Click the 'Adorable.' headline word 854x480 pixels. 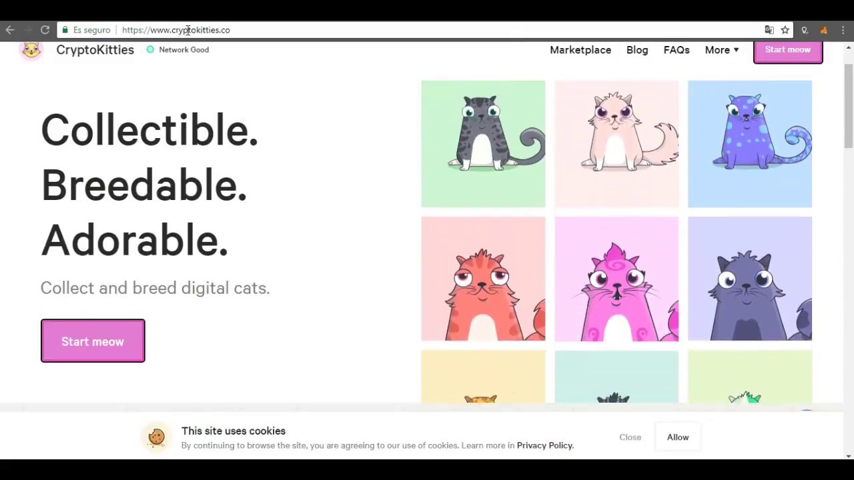pyautogui.click(x=135, y=241)
